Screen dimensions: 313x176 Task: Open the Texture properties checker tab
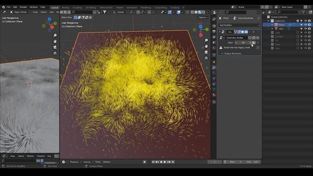pyautogui.click(x=214, y=102)
